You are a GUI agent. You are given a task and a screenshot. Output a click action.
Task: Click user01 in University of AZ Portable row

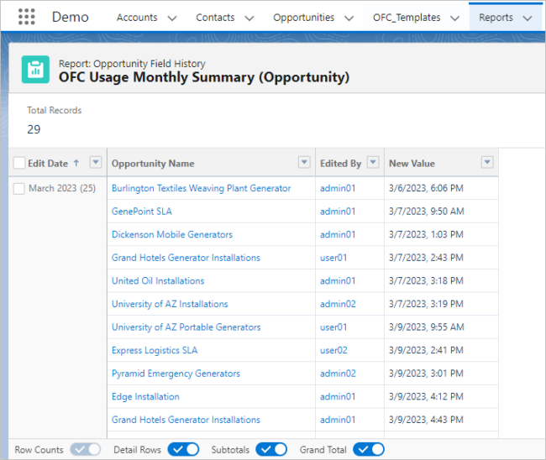[333, 327]
